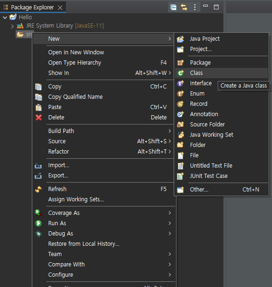This screenshot has height=287, width=272.
Task: Click the new File icon
Action: pyautogui.click(x=181, y=155)
